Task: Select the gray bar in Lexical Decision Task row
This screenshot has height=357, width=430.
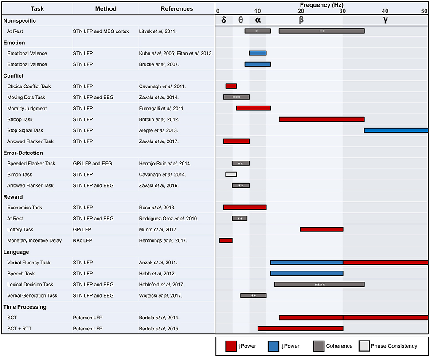Action: 320,285
